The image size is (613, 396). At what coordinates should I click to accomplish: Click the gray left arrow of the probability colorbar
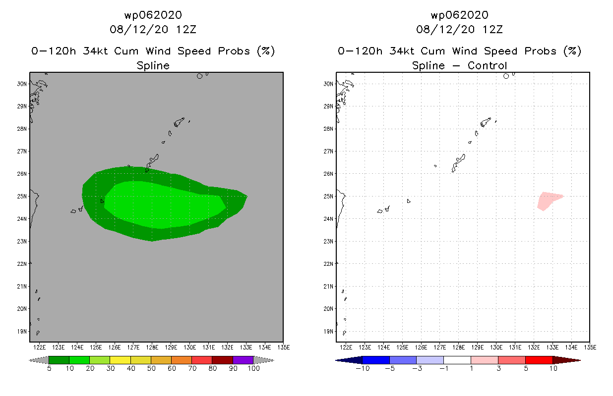coord(40,360)
